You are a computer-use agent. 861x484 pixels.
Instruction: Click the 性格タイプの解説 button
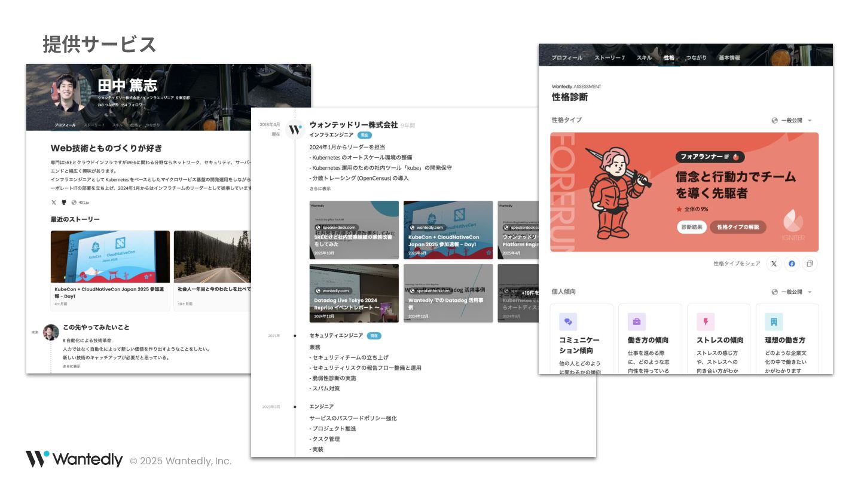[738, 227]
